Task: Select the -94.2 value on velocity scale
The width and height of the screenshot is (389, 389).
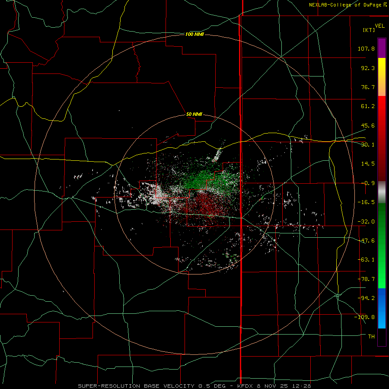Action: point(366,298)
